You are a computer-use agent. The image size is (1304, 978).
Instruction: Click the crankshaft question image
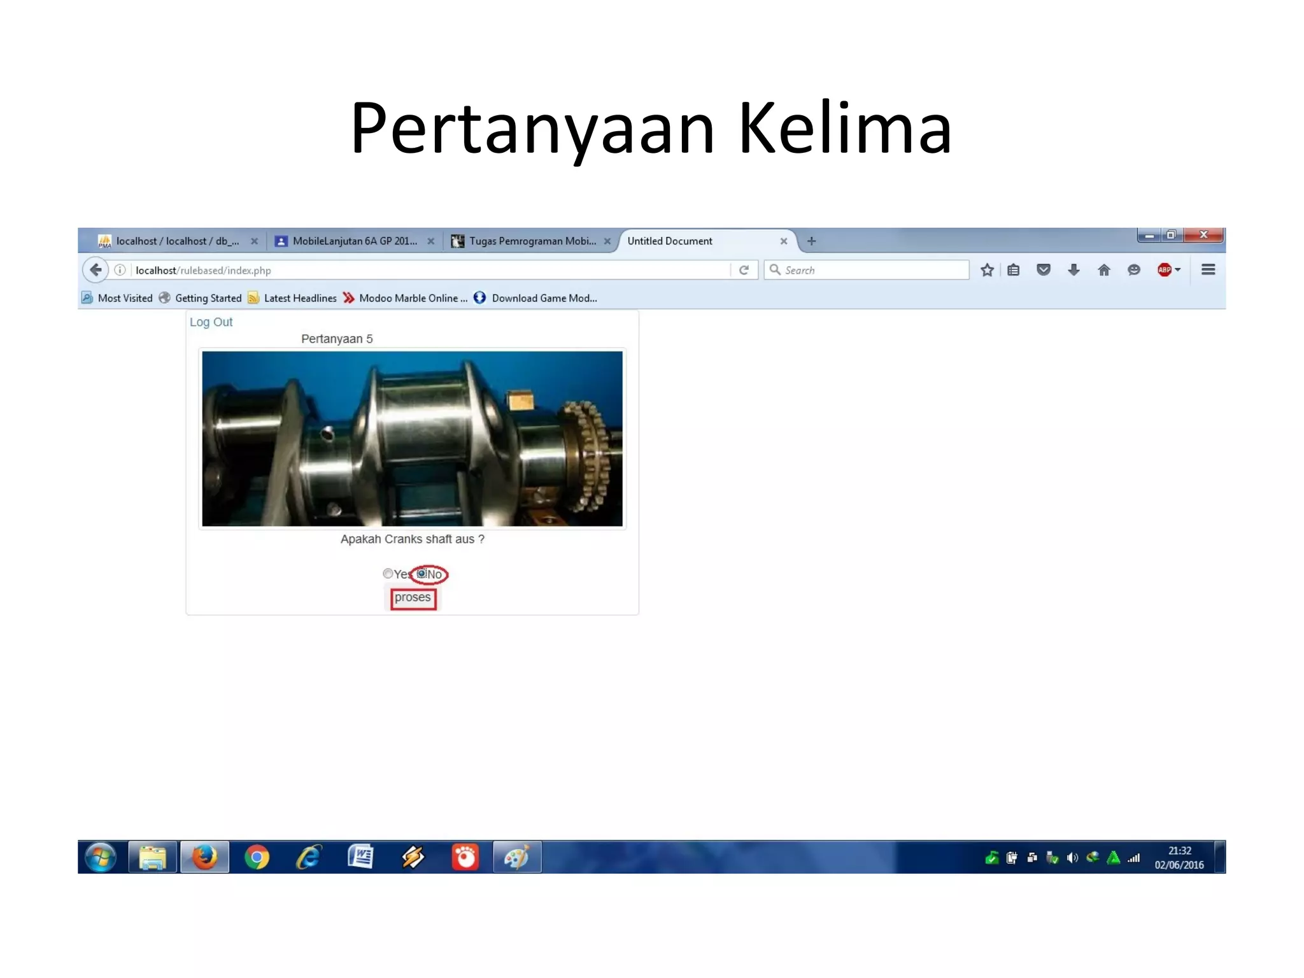[x=413, y=439]
